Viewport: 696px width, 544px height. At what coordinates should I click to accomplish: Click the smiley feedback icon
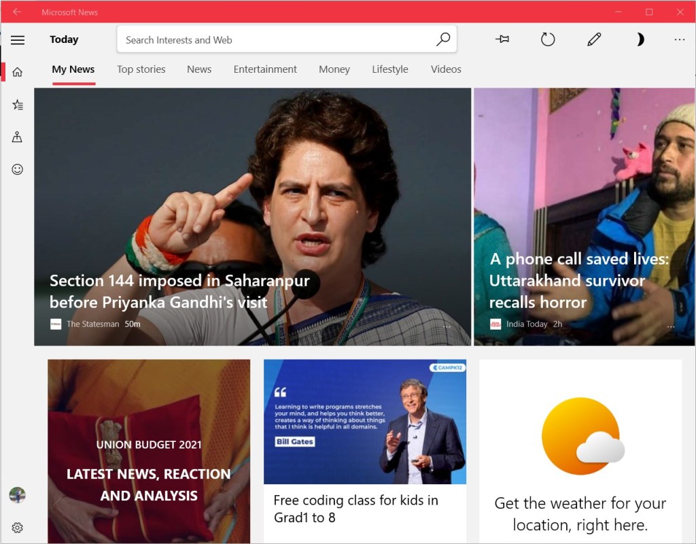click(x=18, y=169)
